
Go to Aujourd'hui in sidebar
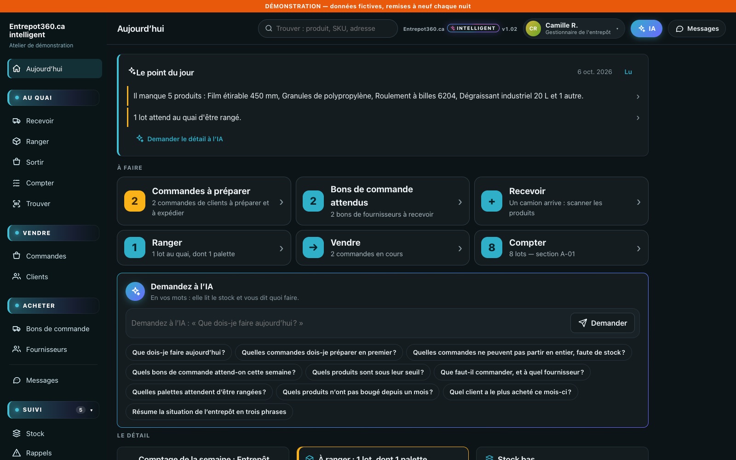55,69
